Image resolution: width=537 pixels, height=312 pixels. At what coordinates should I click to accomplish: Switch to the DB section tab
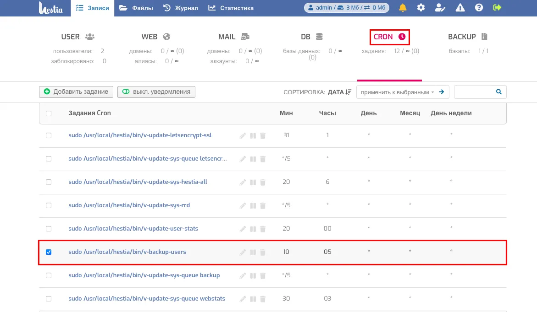click(312, 37)
